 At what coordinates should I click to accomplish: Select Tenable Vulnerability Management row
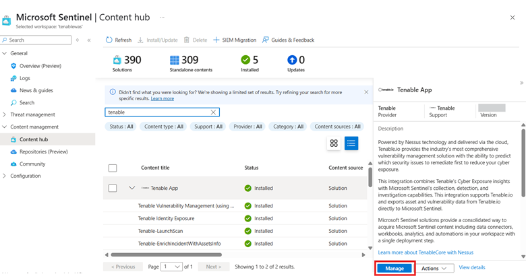(235, 206)
